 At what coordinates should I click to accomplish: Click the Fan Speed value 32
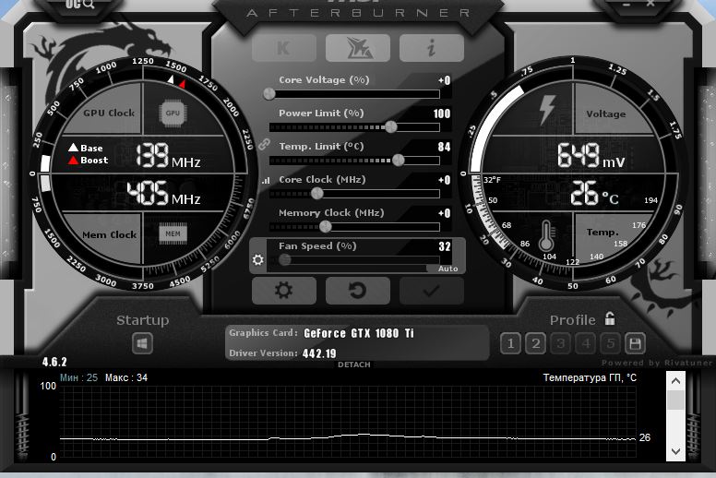[445, 246]
